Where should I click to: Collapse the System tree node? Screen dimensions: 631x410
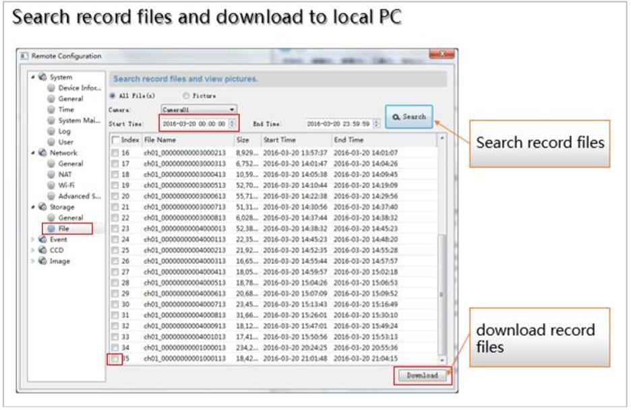(33, 77)
